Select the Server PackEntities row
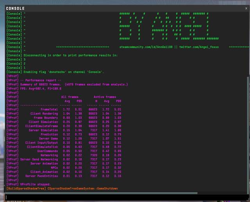Viewport: 250px width, 202px height. [62, 176]
